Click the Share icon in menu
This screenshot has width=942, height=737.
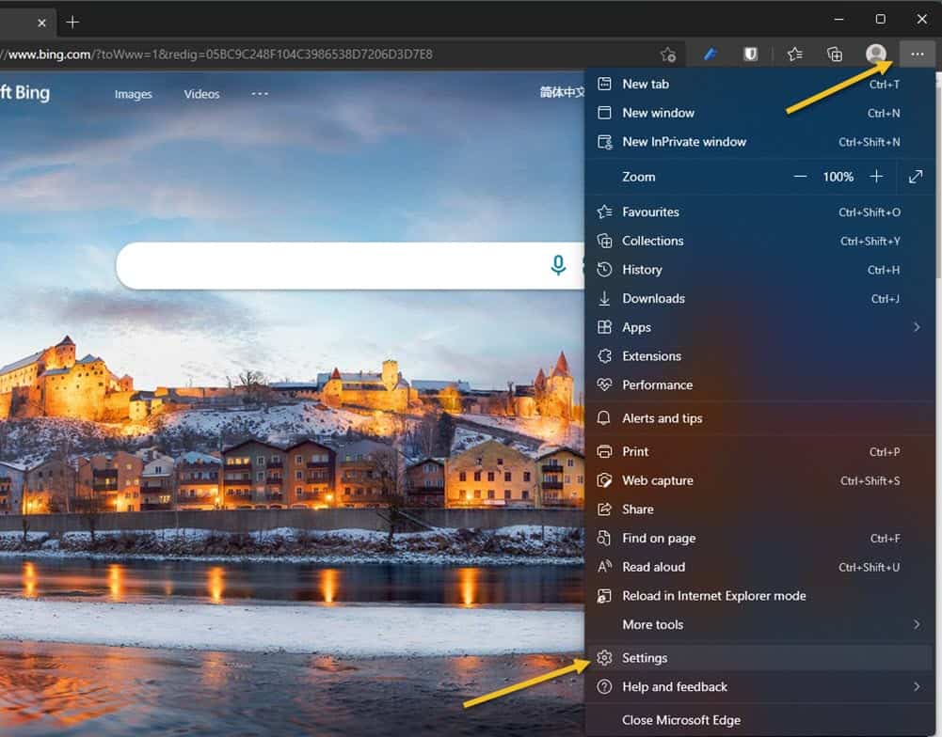[604, 509]
